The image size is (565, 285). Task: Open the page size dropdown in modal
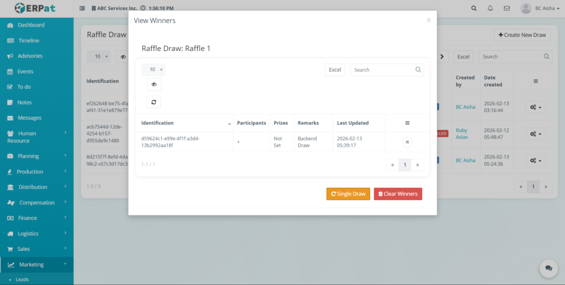pos(153,70)
